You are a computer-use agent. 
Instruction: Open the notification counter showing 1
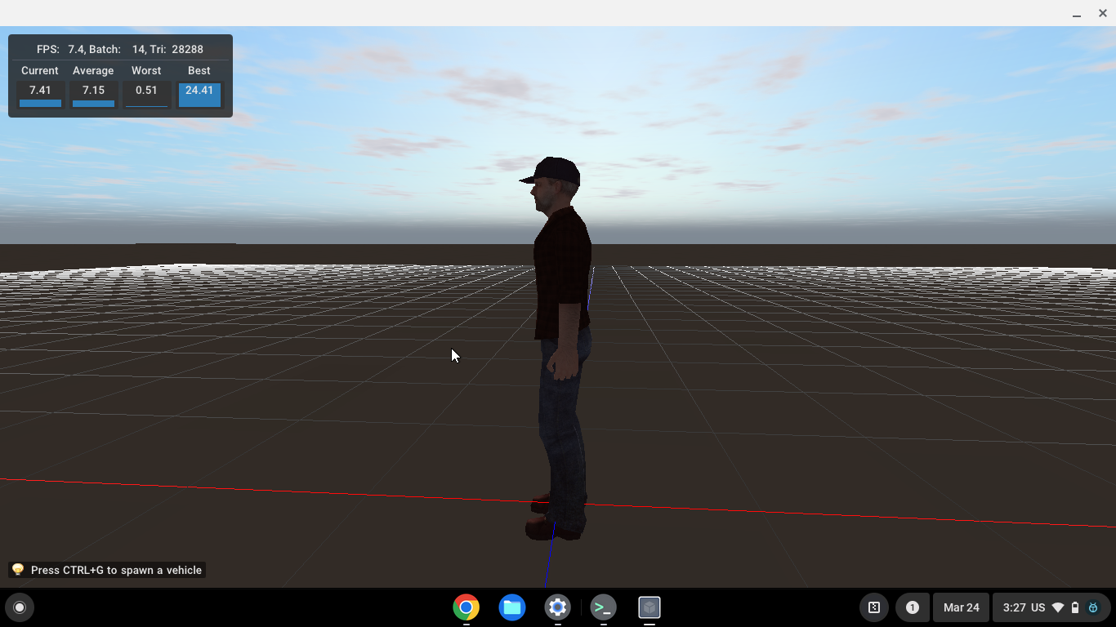[913, 607]
